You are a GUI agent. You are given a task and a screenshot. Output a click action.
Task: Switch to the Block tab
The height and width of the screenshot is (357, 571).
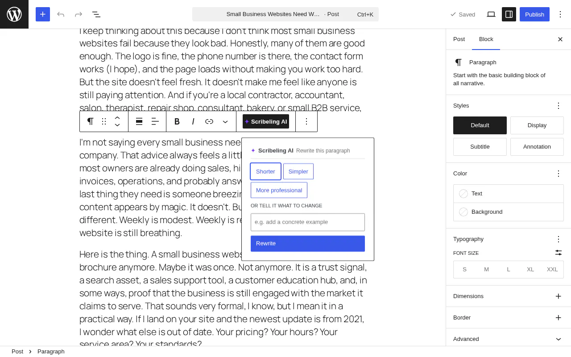[486, 39]
